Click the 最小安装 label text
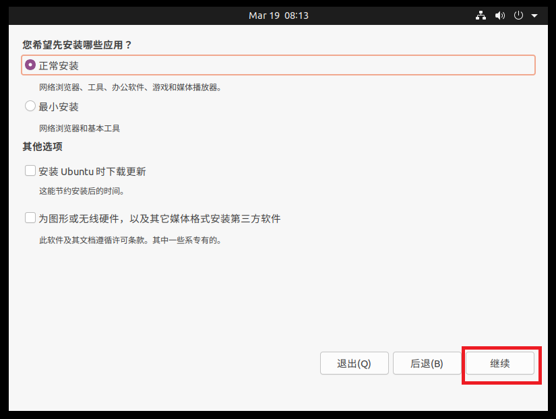 click(59, 106)
